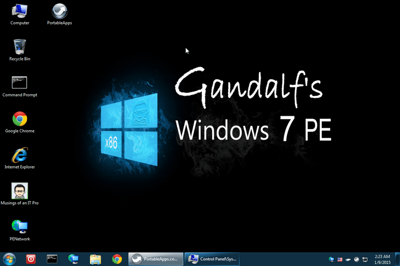This screenshot has width=400, height=266.
Task: Click the Show Desktop strip in the taskbar
Action: pyautogui.click(x=397, y=259)
